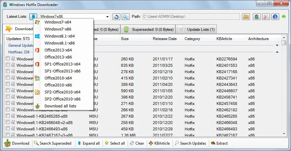Check the box for the KB2443643 row

(8, 84)
